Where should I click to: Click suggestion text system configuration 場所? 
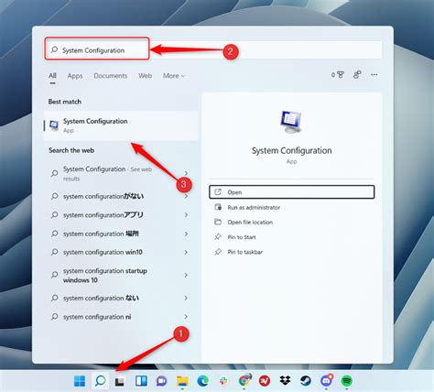click(x=101, y=234)
